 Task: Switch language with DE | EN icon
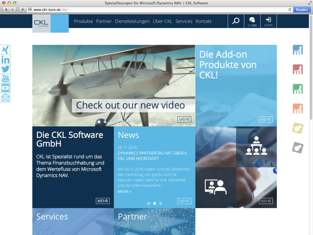tap(252, 21)
